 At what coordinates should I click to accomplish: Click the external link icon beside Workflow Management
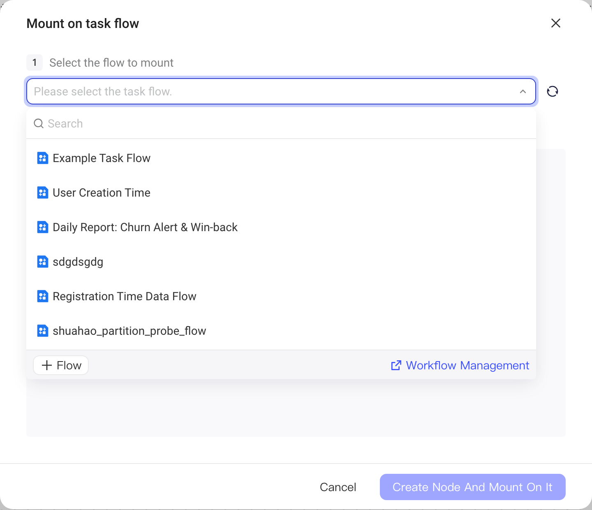[x=396, y=365]
